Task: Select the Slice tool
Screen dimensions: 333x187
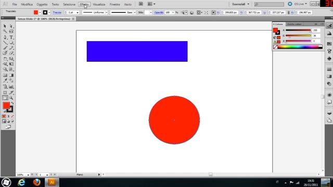Action: point(11,92)
